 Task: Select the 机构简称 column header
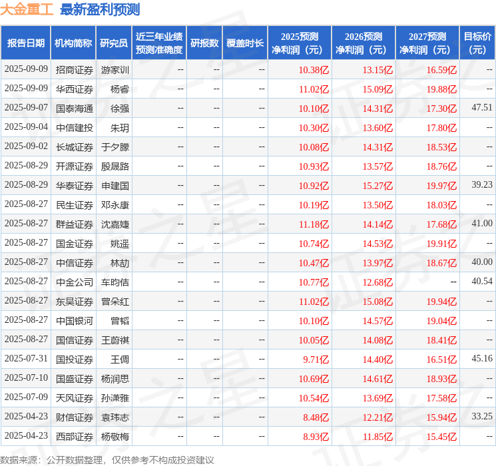tap(73, 43)
